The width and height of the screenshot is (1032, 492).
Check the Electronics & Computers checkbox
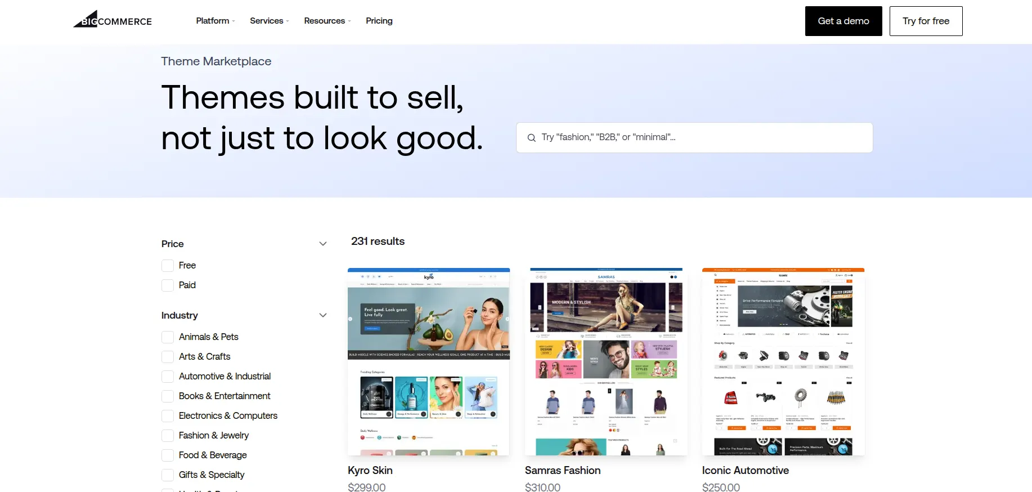tap(168, 416)
